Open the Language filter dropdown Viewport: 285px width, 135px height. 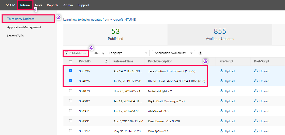click(x=128, y=53)
